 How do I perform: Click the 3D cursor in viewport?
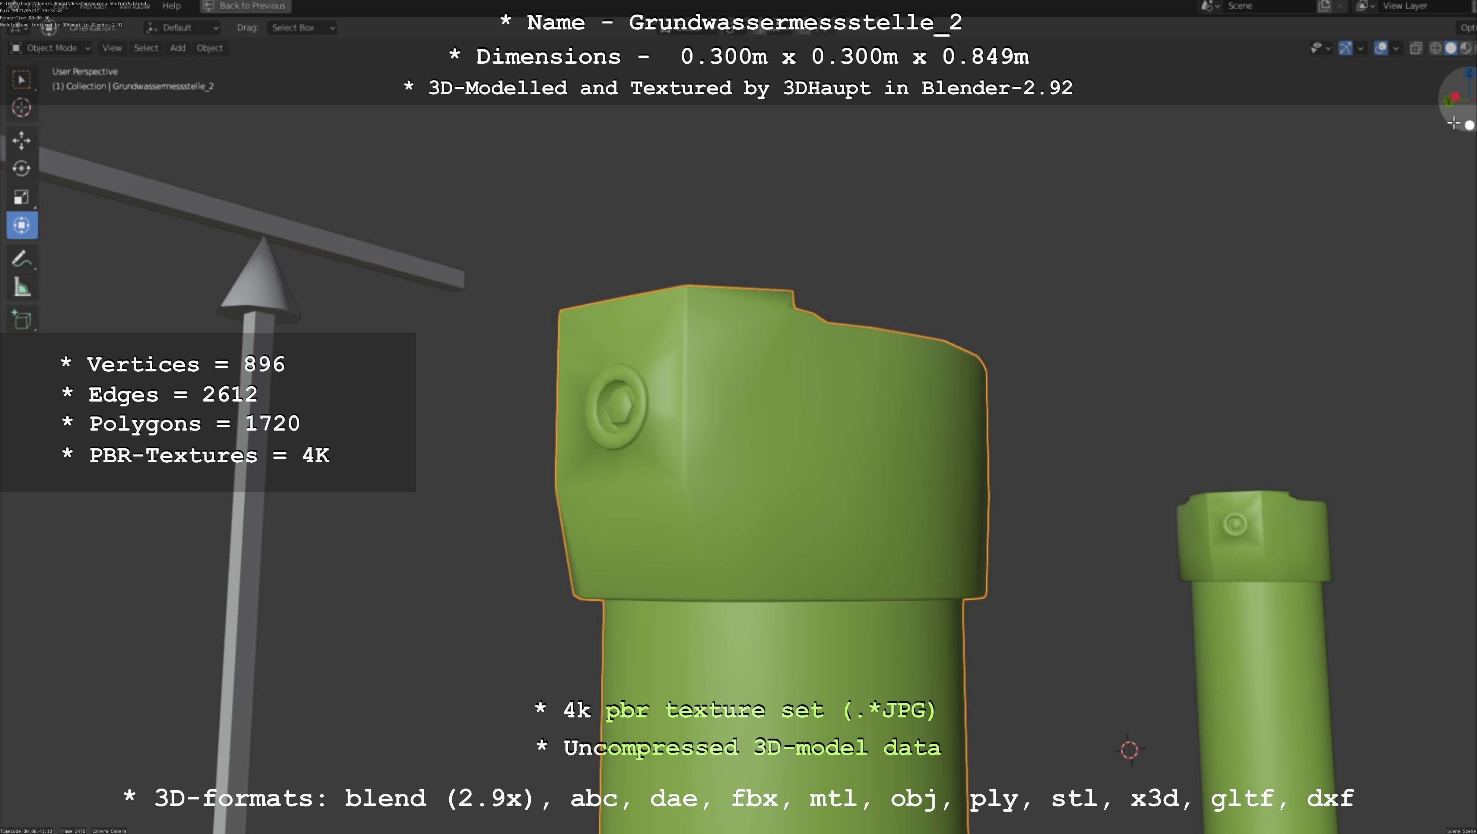tap(1129, 749)
